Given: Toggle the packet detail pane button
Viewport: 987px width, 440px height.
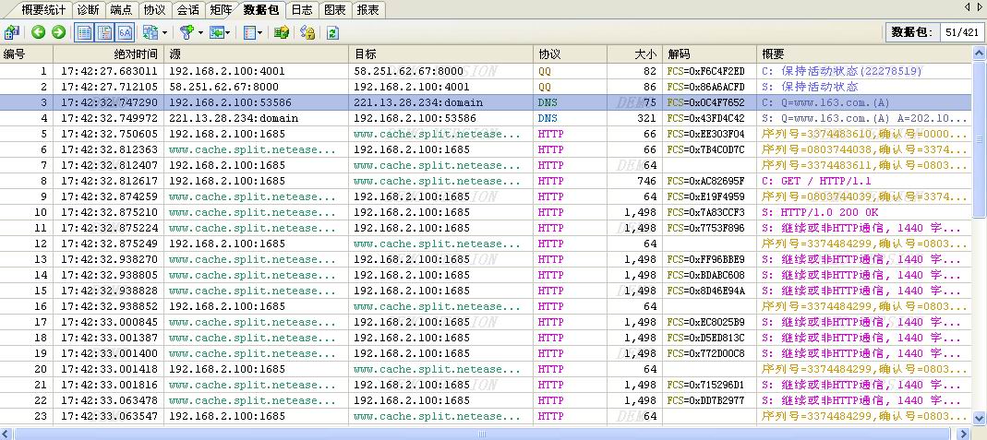Looking at the screenshot, I should [x=104, y=32].
